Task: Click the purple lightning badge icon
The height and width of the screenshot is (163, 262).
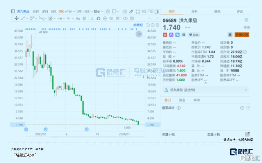Action: (x=171, y=35)
